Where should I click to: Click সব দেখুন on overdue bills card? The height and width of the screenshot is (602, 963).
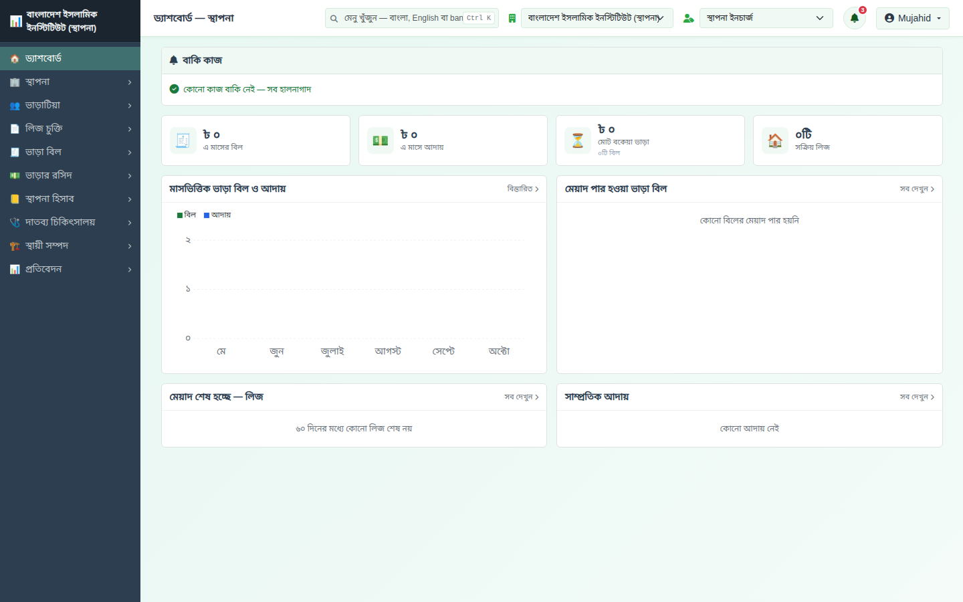[917, 189]
